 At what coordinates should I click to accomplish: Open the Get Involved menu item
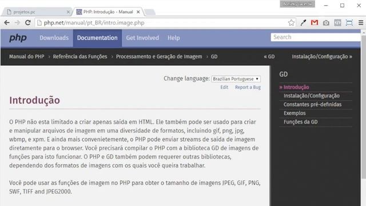point(142,38)
